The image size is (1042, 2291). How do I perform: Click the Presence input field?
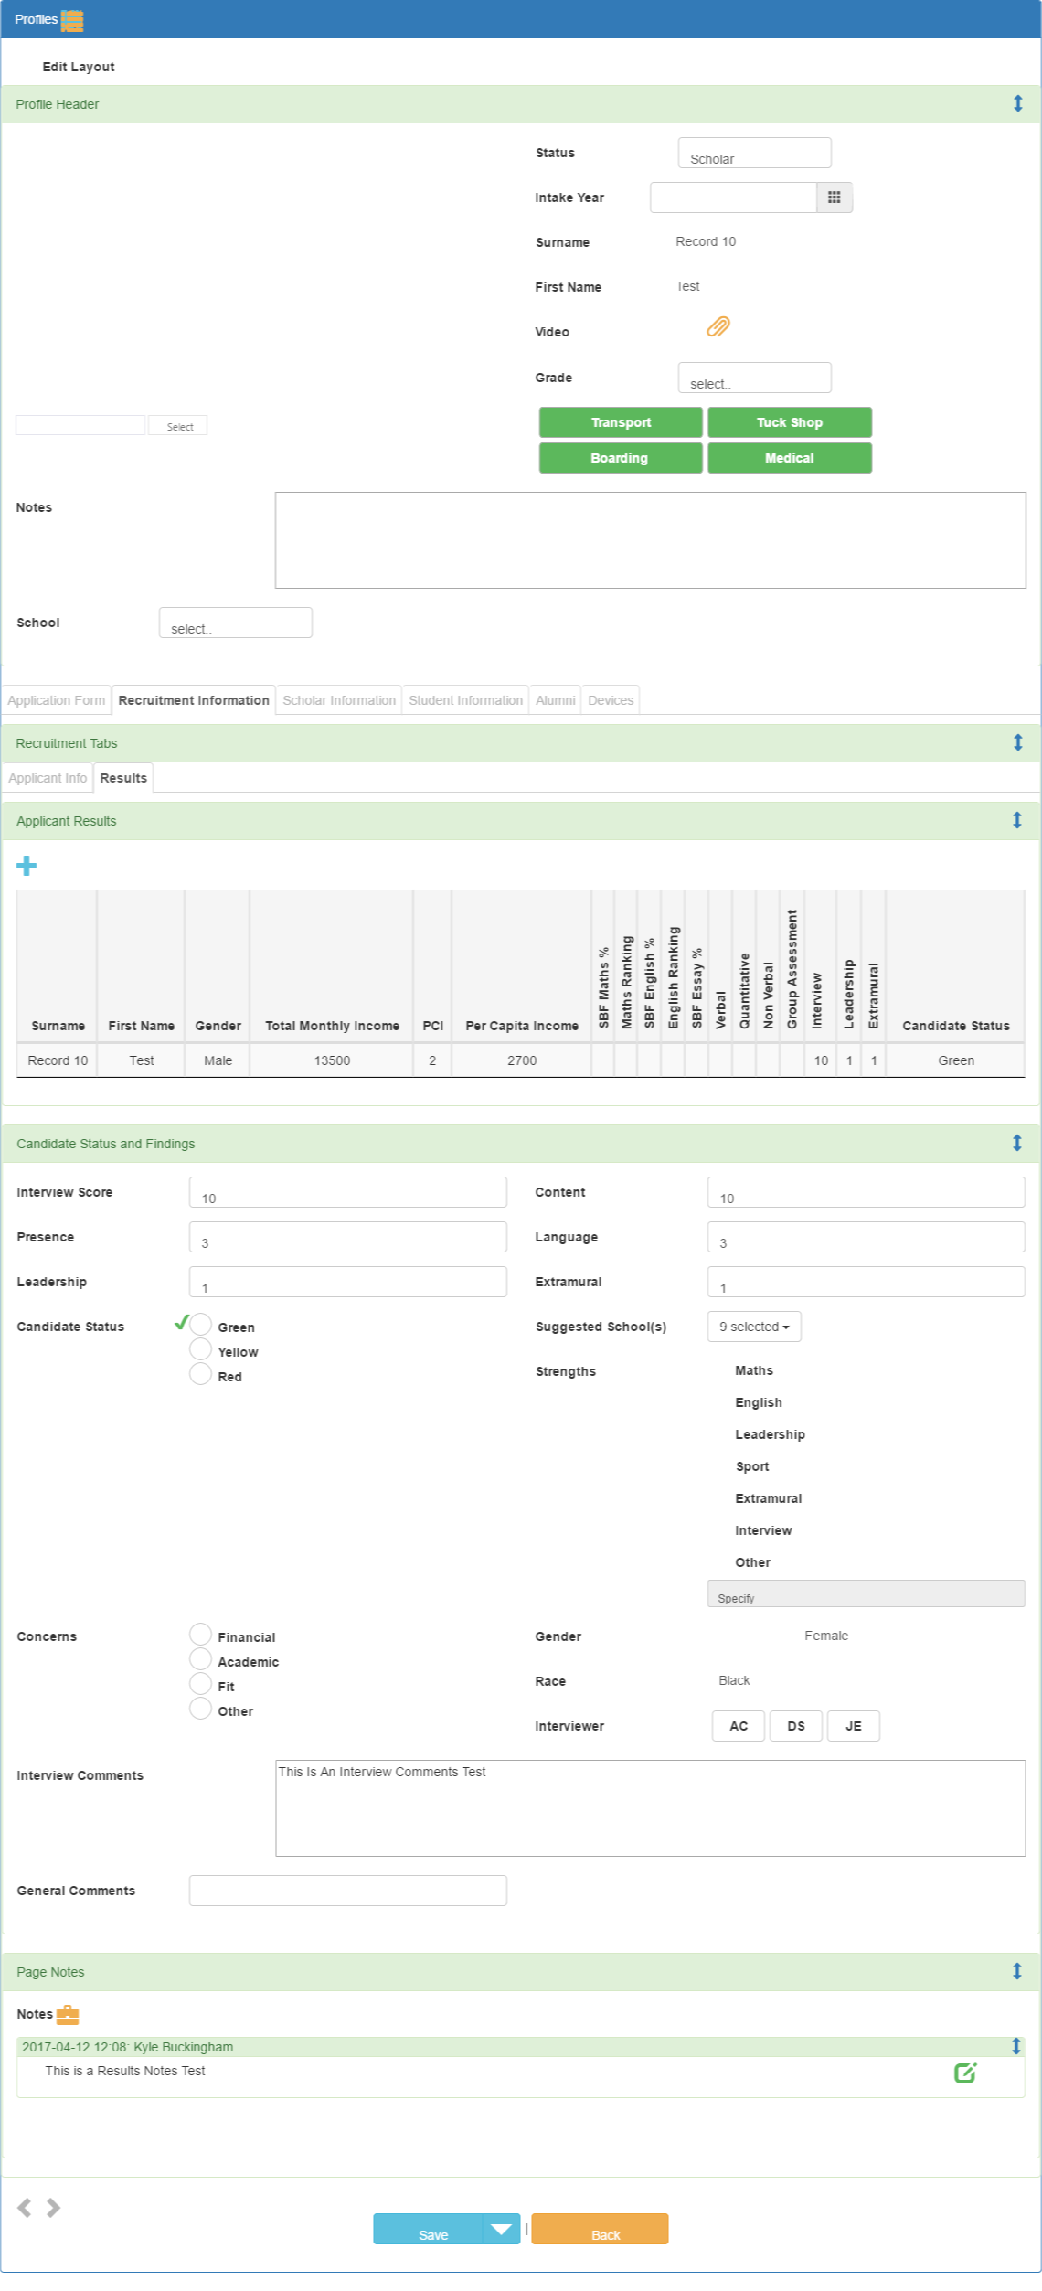coord(348,1238)
